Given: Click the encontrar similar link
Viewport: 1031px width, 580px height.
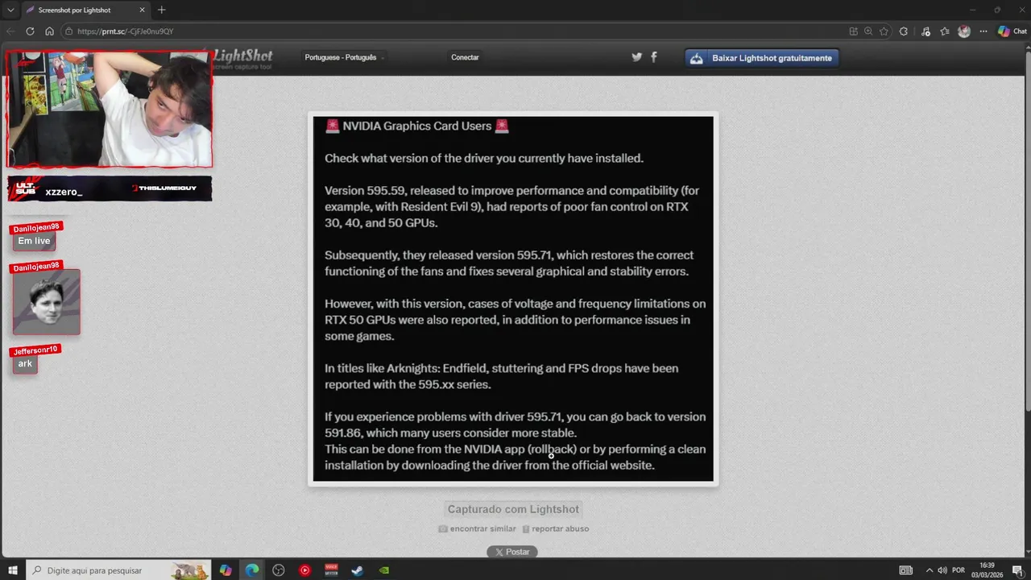Looking at the screenshot, I should (478, 529).
